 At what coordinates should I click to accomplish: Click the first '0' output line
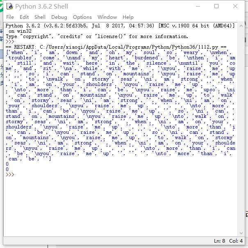tap(7, 164)
